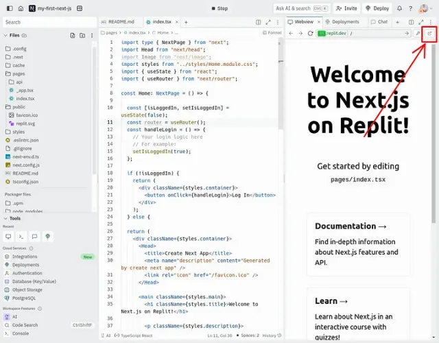
Task: Click the Format button
Action: click(272, 33)
